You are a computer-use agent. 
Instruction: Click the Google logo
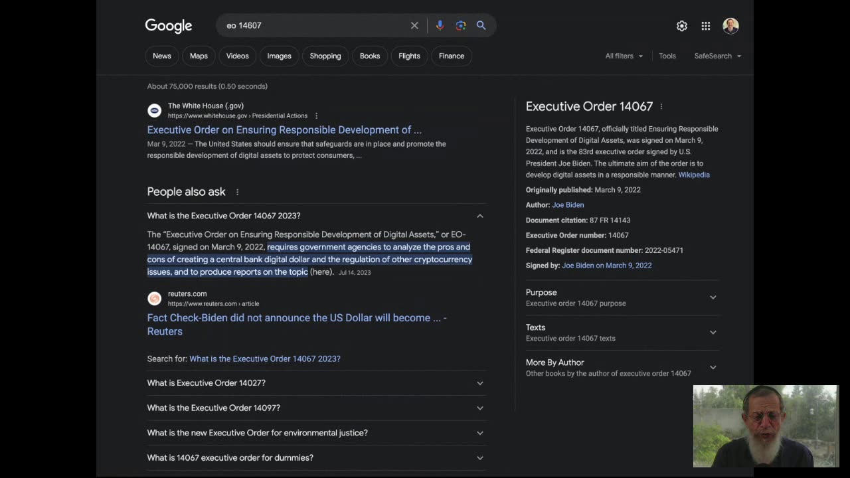pos(169,26)
